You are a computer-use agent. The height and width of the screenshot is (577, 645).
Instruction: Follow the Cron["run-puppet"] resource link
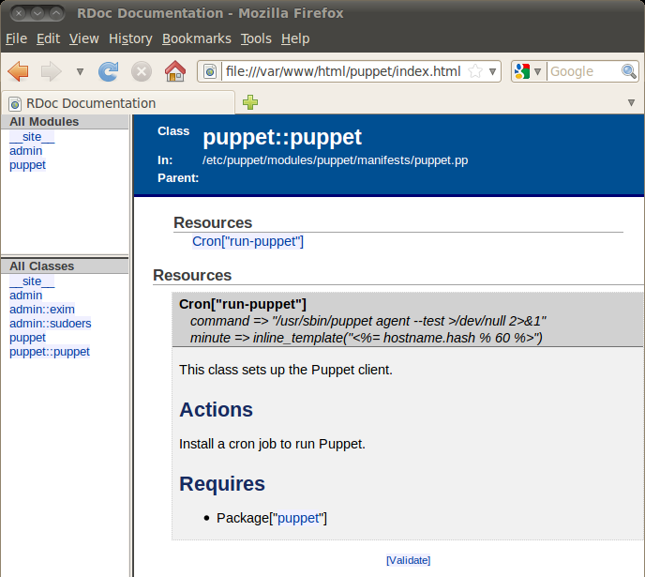[x=247, y=241]
